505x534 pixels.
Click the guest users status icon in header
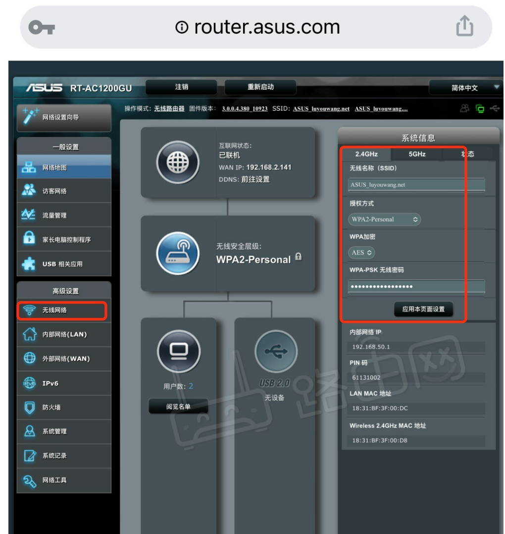(x=464, y=108)
